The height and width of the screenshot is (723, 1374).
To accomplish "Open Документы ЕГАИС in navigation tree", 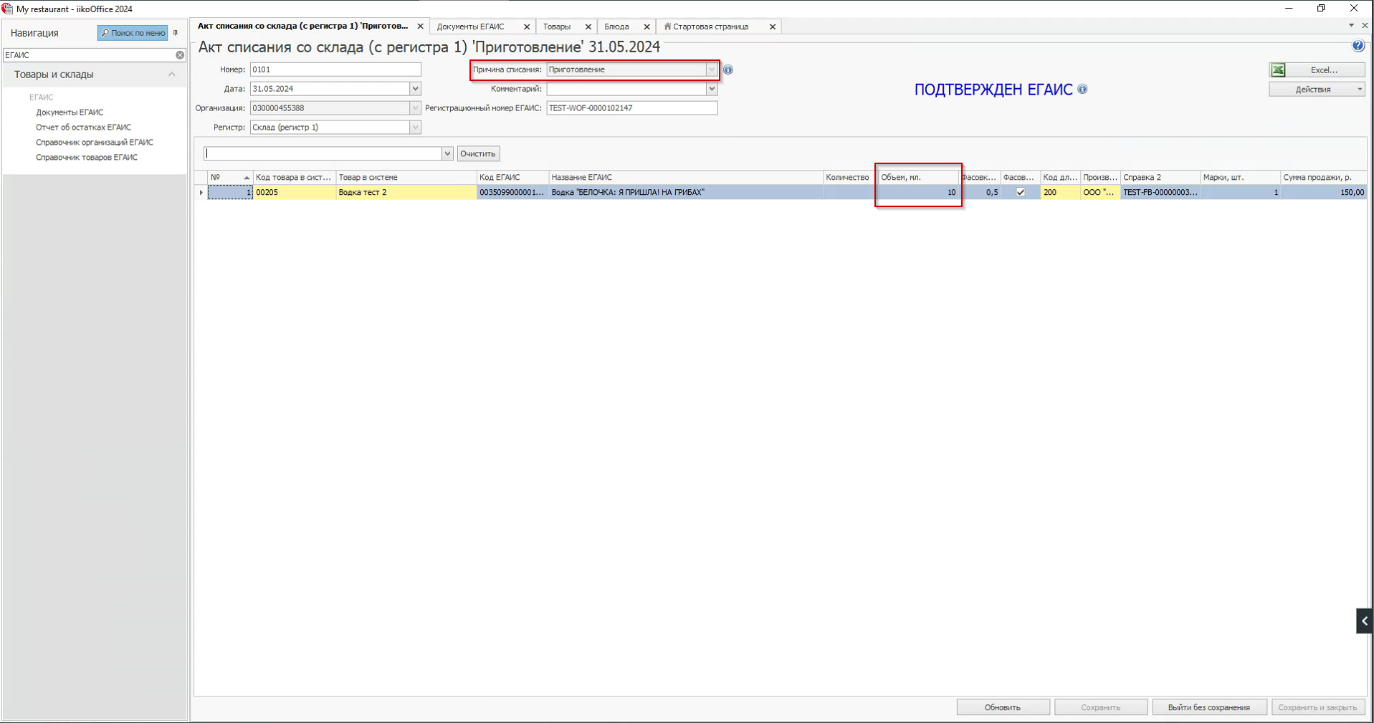I will point(70,112).
